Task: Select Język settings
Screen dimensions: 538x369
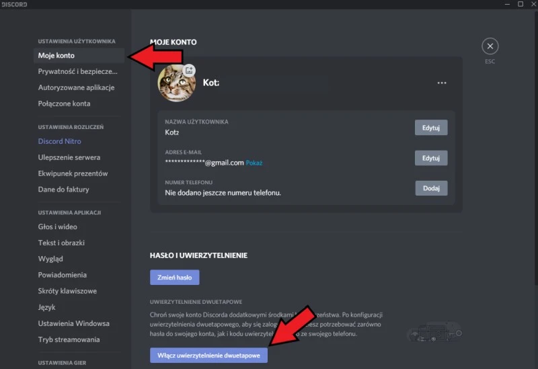Action: point(79,307)
